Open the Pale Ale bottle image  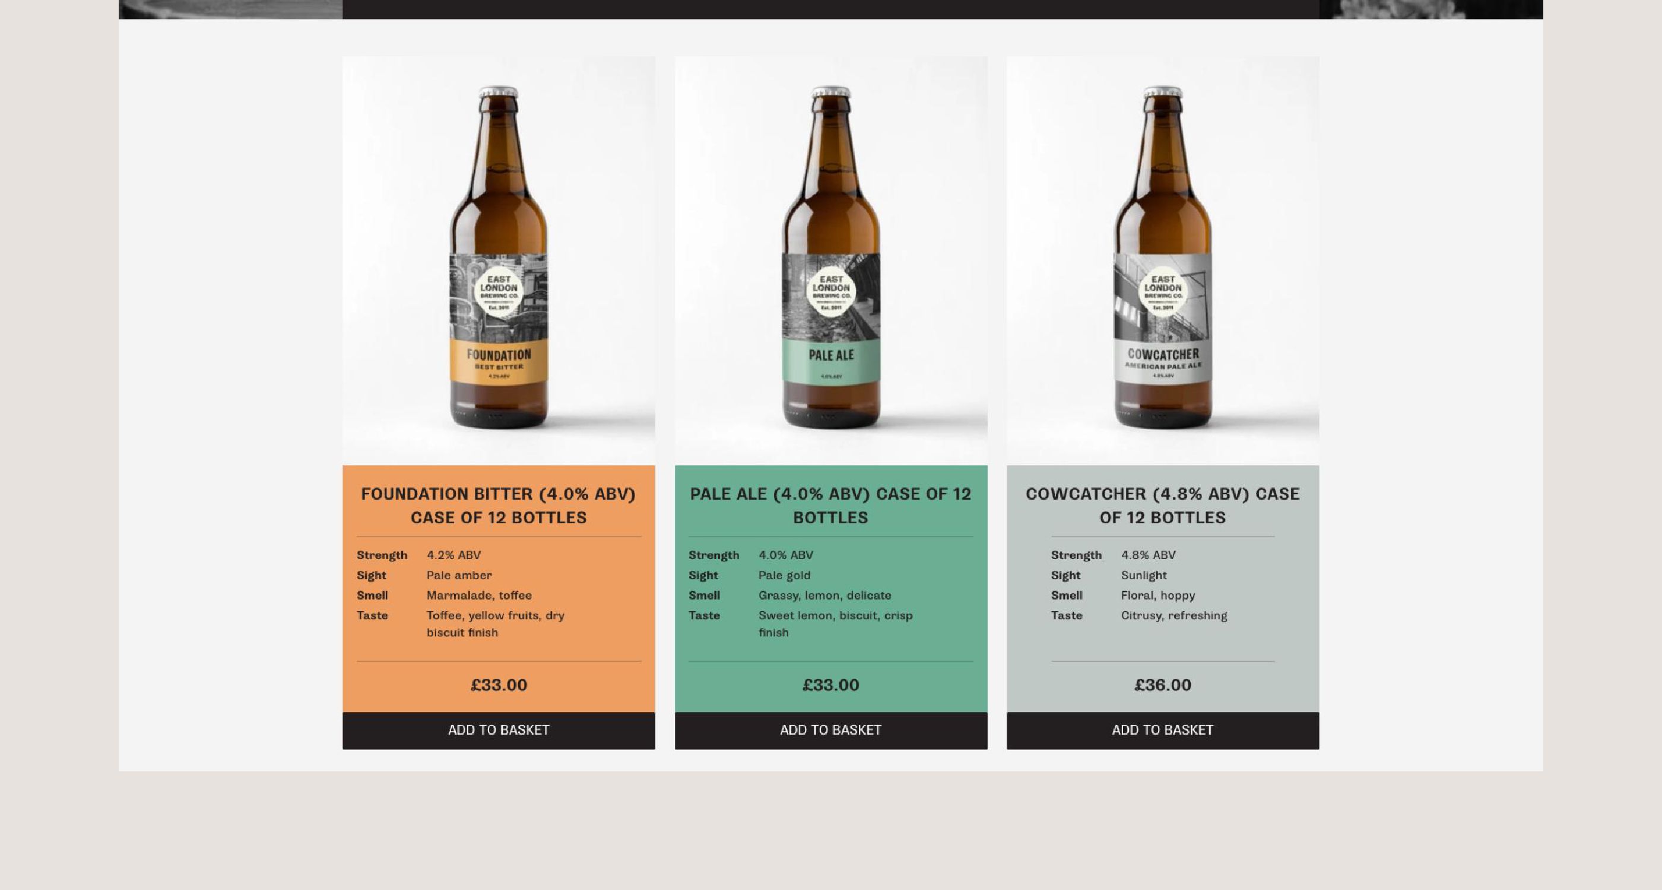(x=831, y=260)
